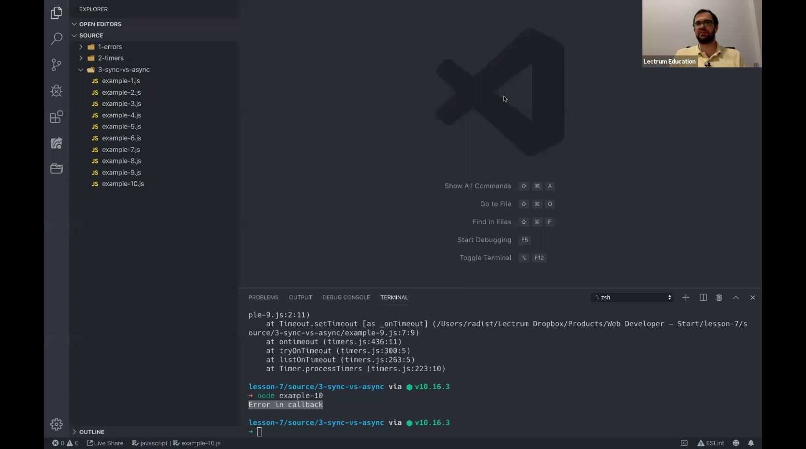Open the Project Manager folder icon
Screen dimensions: 806x449
coord(57,169)
